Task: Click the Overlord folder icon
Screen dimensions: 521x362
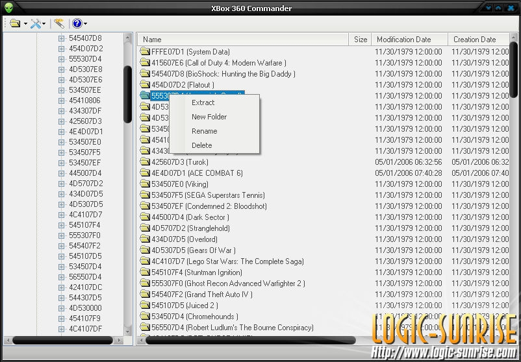Action: 145,239
